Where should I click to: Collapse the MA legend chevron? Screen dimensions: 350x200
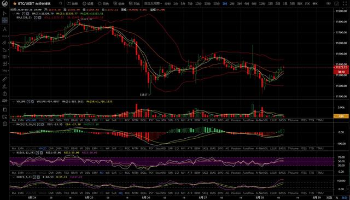point(13,14)
